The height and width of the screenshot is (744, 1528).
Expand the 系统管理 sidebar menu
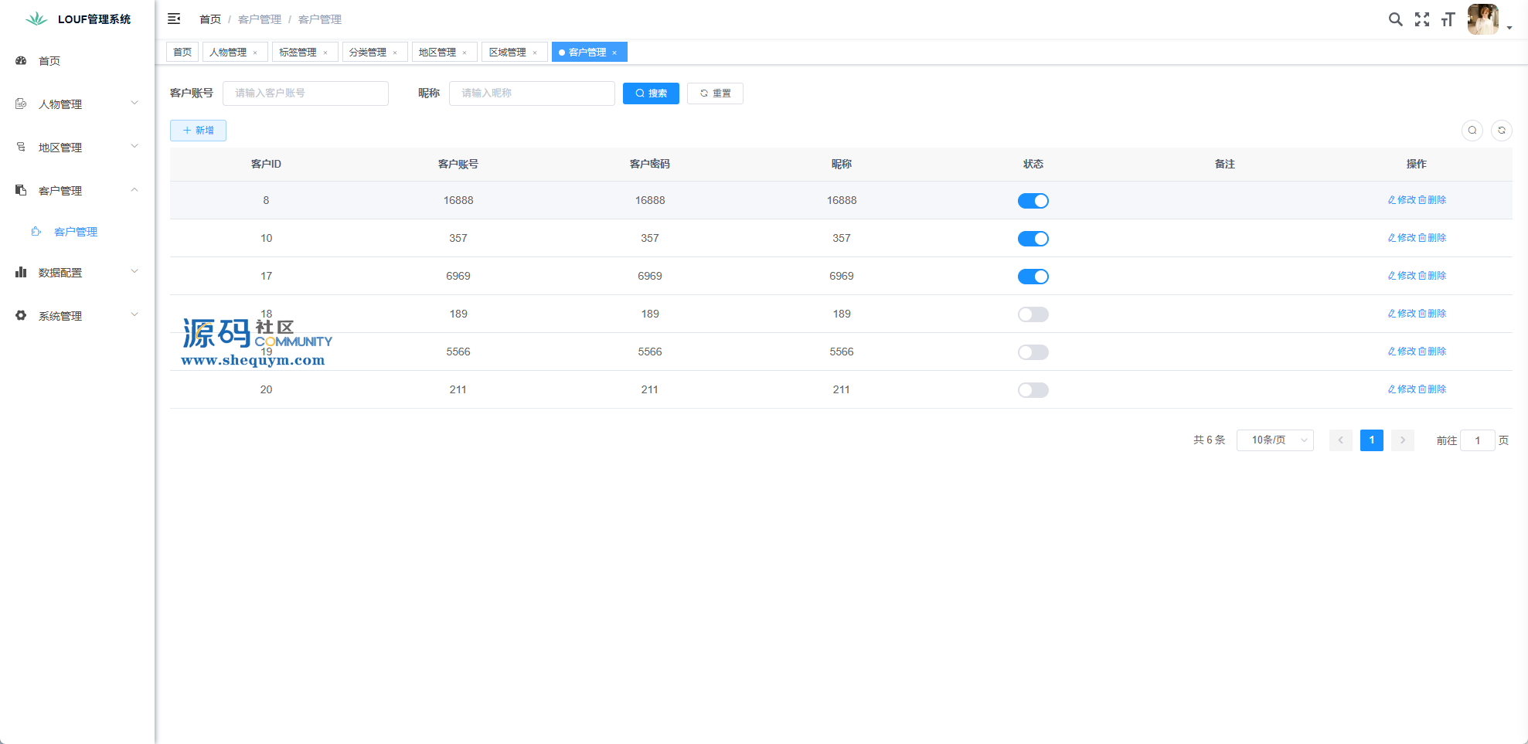click(x=77, y=316)
